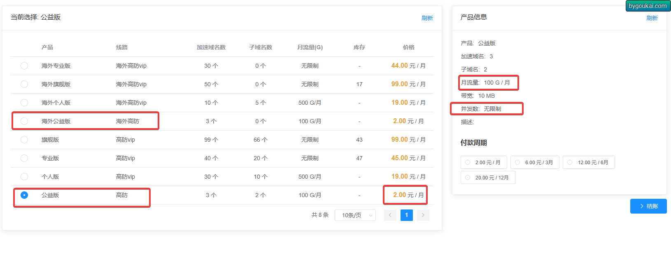
Task: Click 20 个 subdomains in 专业版 row
Action: (261, 158)
